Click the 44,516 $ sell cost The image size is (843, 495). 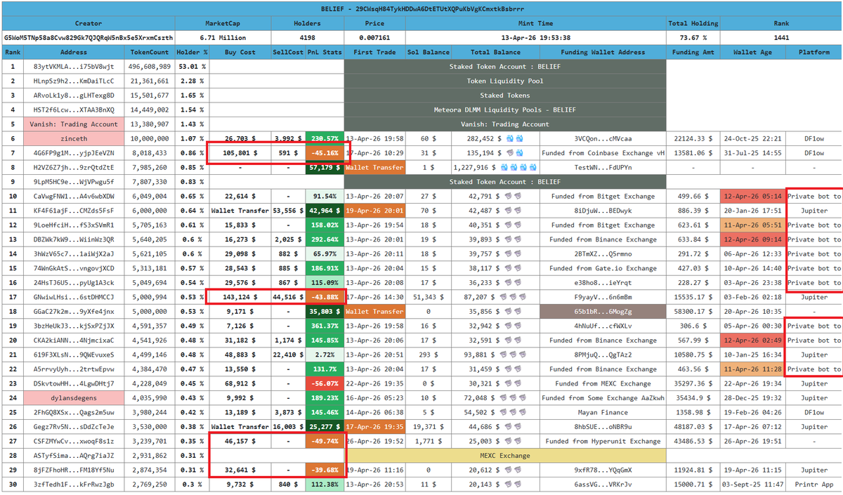point(288,297)
